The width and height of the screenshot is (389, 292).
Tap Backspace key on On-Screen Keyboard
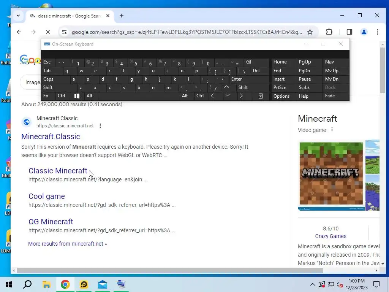(x=248, y=62)
